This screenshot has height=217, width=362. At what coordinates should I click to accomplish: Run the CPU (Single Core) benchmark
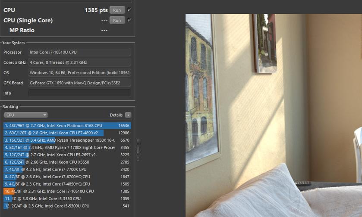coord(117,20)
